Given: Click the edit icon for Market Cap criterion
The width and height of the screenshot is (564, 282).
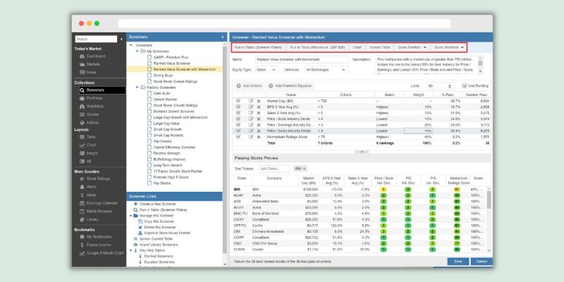Looking at the screenshot, I should [x=250, y=101].
